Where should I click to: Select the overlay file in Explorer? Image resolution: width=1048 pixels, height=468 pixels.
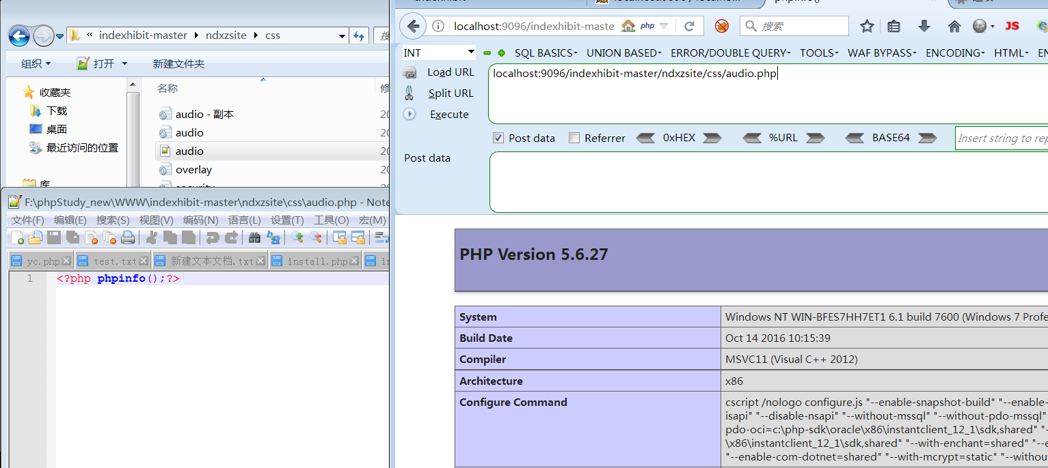point(193,169)
